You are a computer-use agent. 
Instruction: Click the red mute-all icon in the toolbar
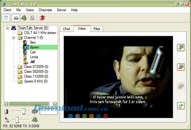pyautogui.click(x=42, y=18)
